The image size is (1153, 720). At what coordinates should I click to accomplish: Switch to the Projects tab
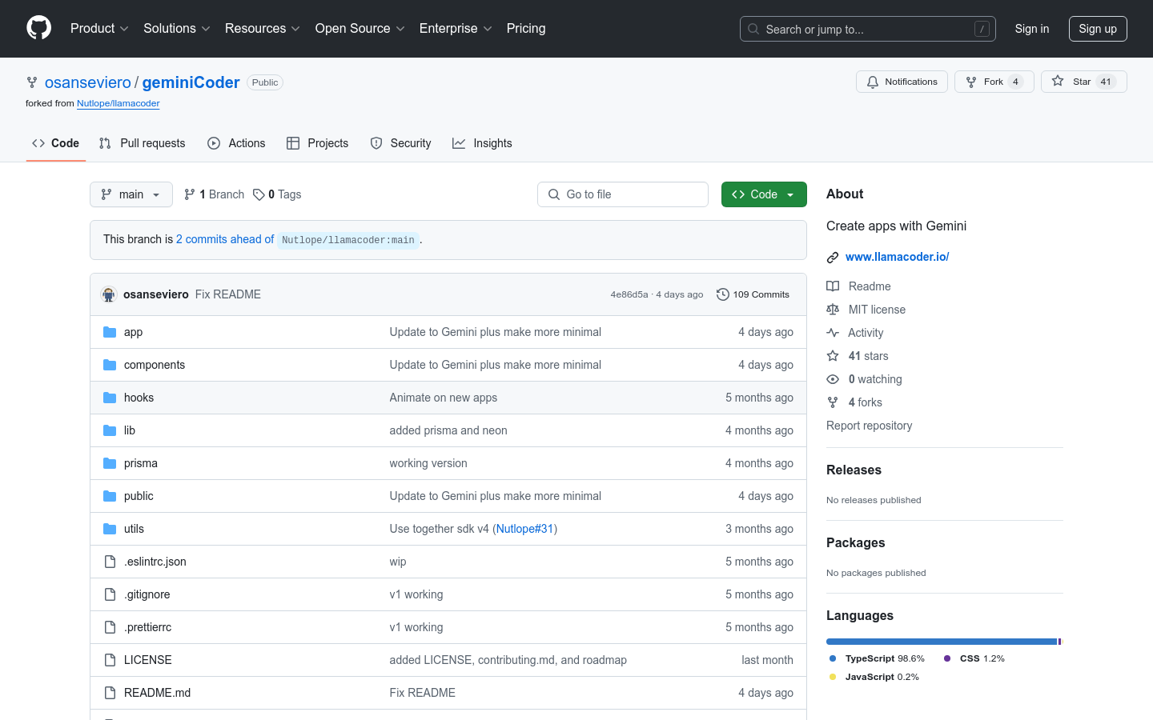pyautogui.click(x=317, y=143)
